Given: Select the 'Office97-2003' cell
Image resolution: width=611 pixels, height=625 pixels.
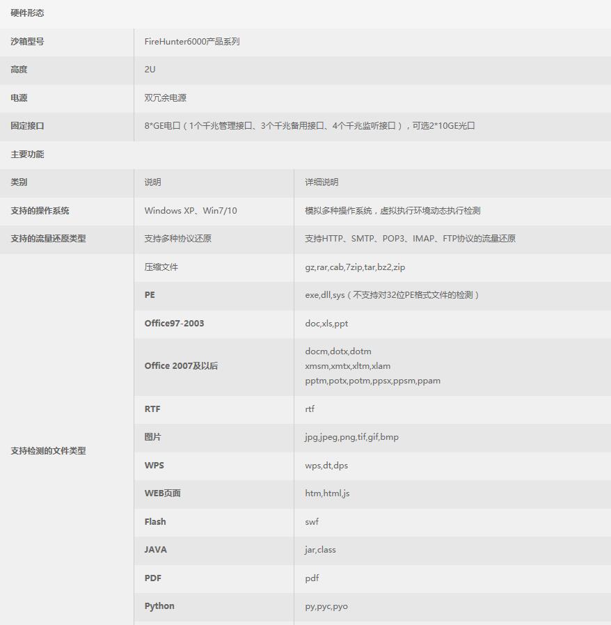Looking at the screenshot, I should pyautogui.click(x=174, y=323).
